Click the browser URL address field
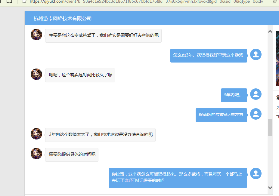 point(147,2)
